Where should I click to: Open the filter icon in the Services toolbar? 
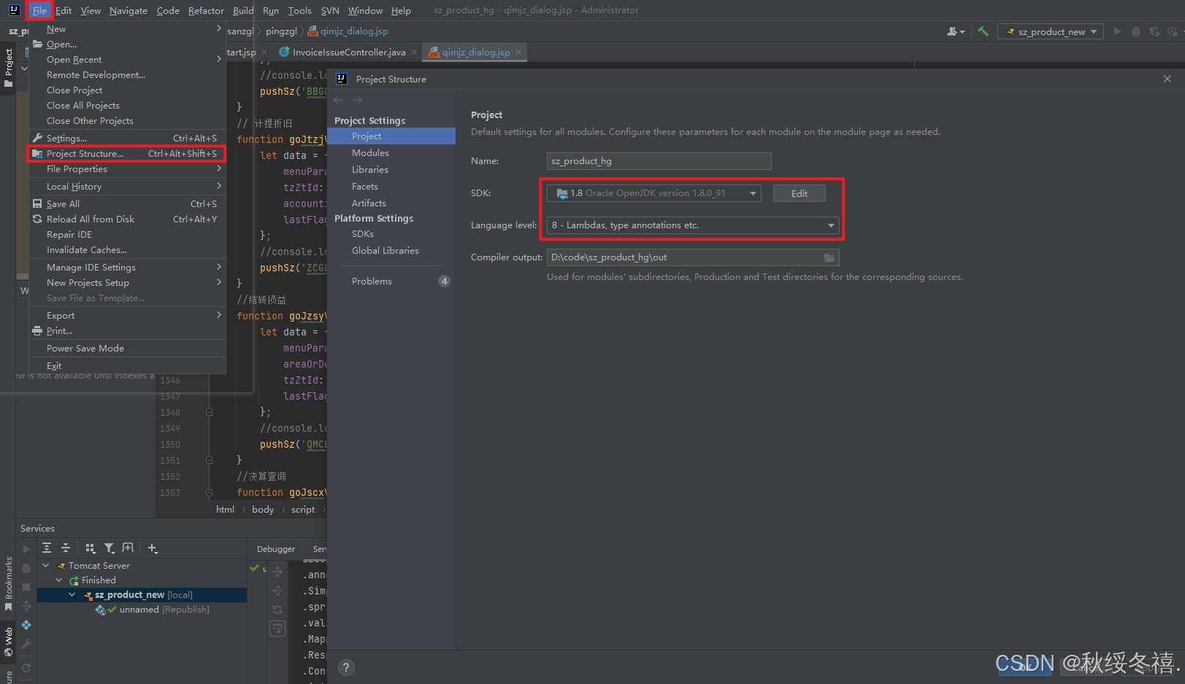coord(109,548)
